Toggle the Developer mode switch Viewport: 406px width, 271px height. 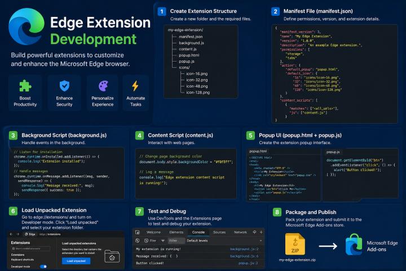pos(43,266)
